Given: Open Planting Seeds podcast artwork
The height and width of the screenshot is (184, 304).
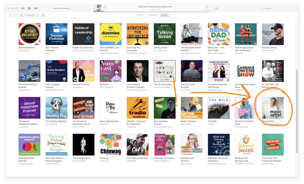Looking at the screenshot, I should click(273, 34).
